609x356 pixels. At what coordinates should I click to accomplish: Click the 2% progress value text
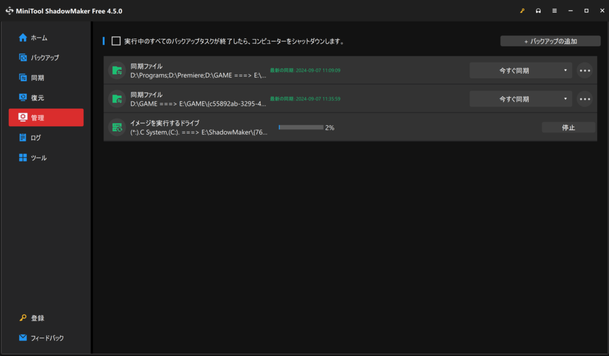point(329,128)
